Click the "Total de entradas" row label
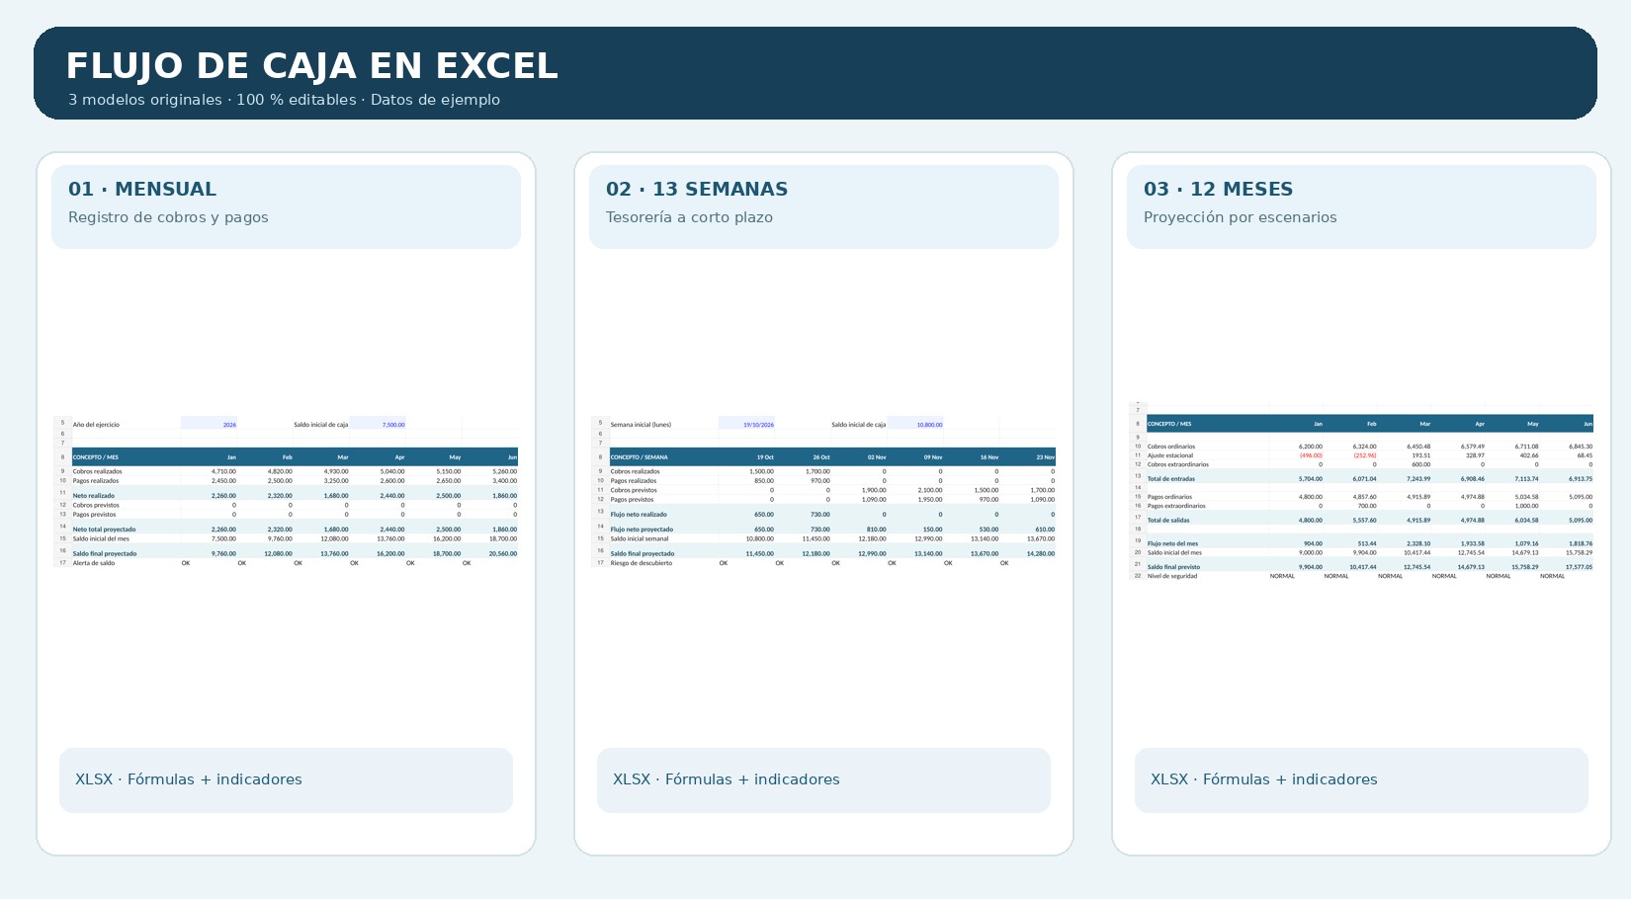 click(1171, 479)
